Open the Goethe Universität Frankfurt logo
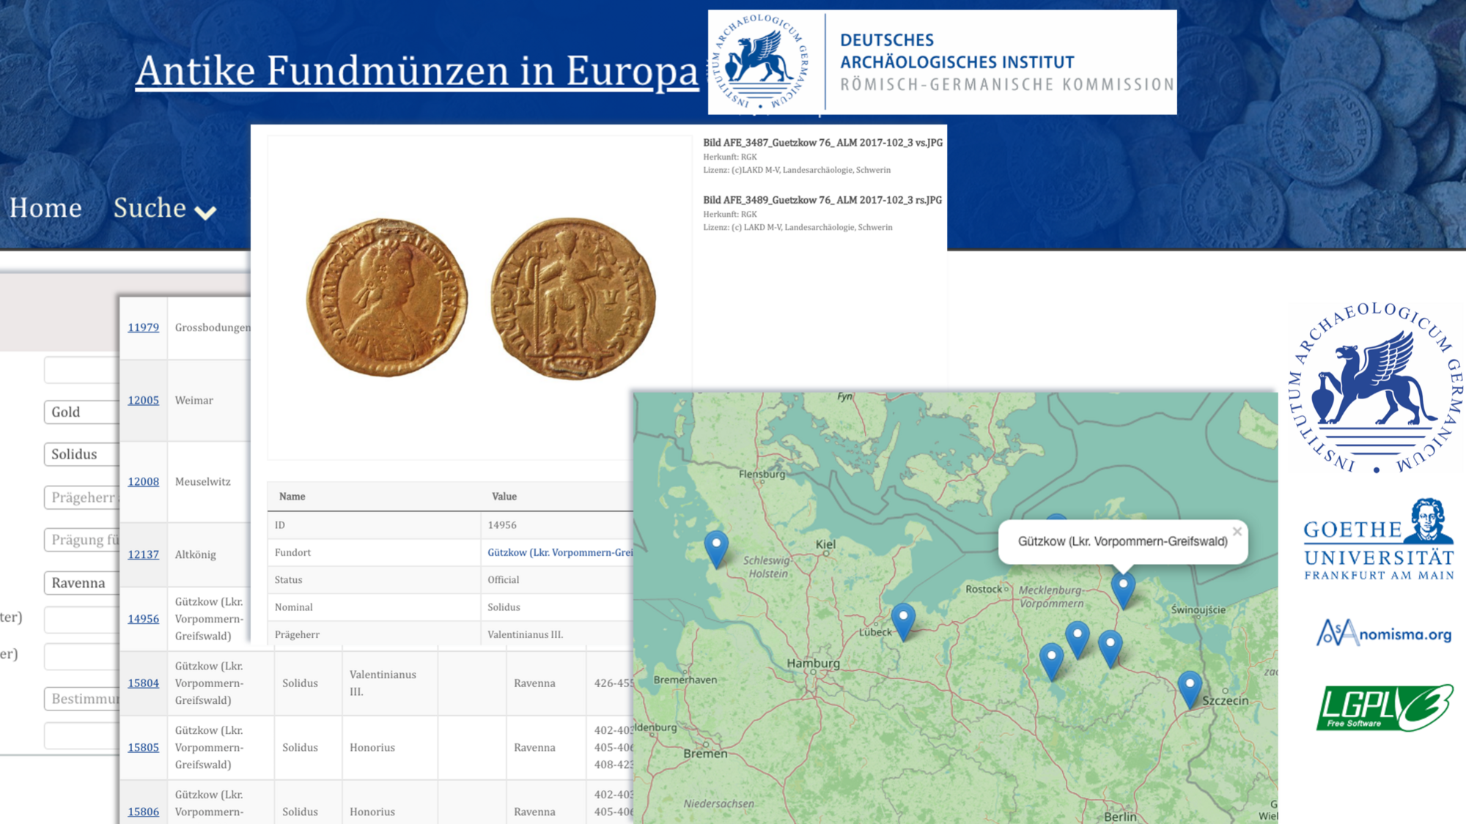 (x=1379, y=540)
